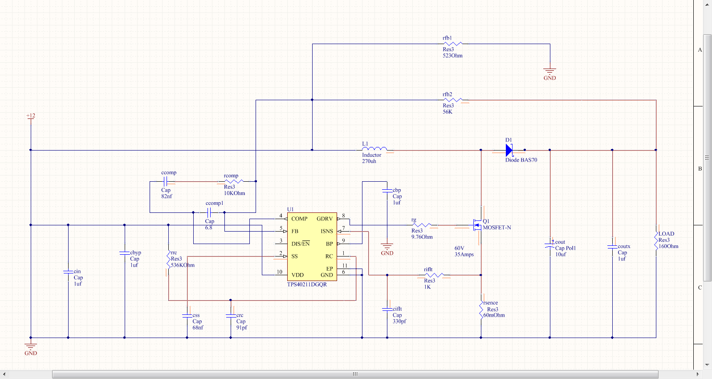
Task: Select gate resistor rg symbol
Action: [421, 225]
